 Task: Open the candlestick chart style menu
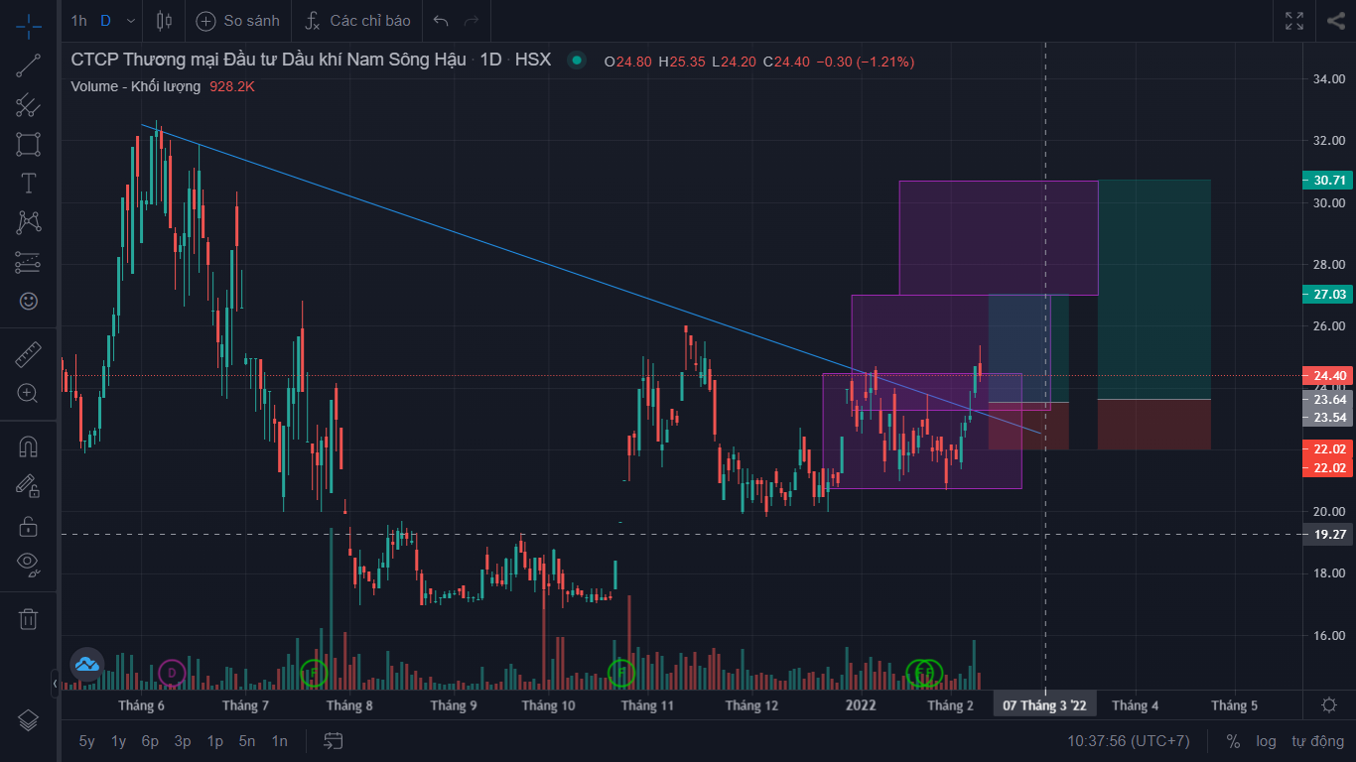pos(164,21)
